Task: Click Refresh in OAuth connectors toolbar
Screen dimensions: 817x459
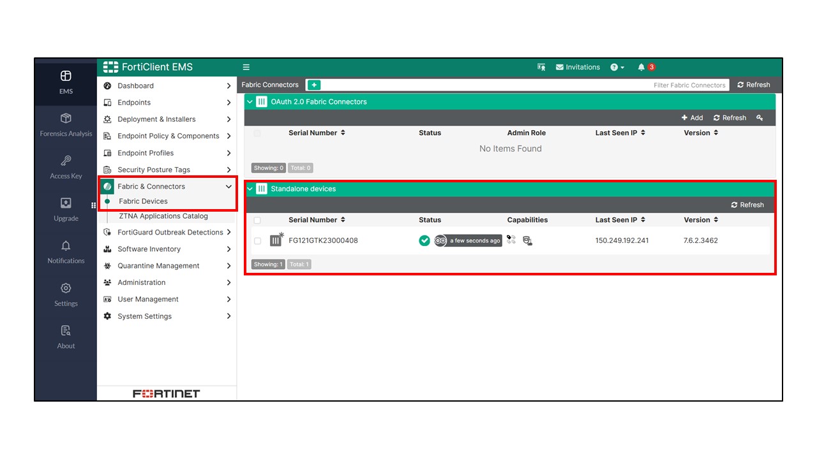Action: point(730,118)
